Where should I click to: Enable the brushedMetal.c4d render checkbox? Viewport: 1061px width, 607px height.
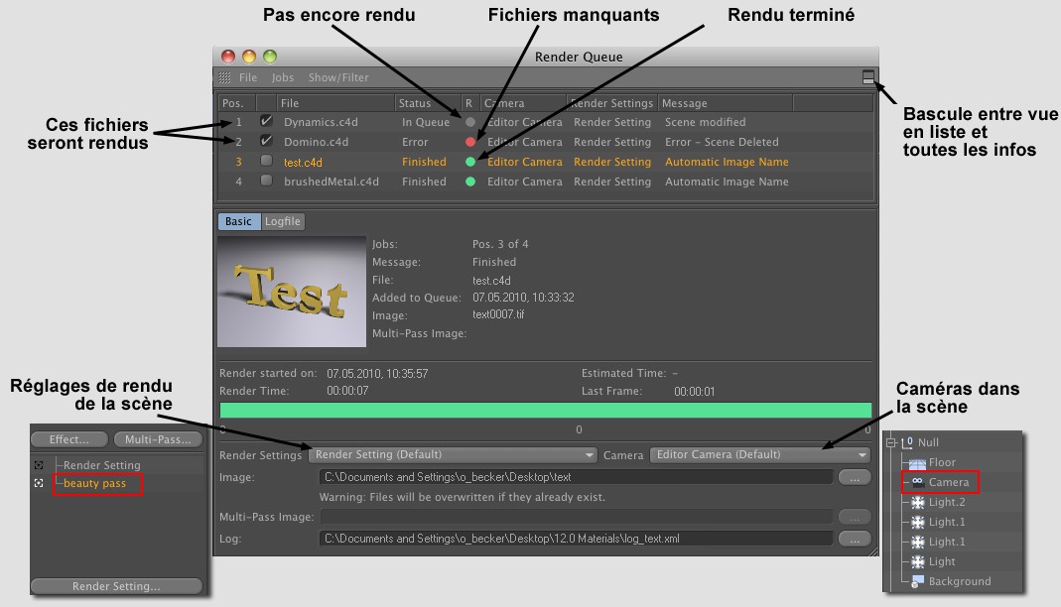[x=266, y=182]
